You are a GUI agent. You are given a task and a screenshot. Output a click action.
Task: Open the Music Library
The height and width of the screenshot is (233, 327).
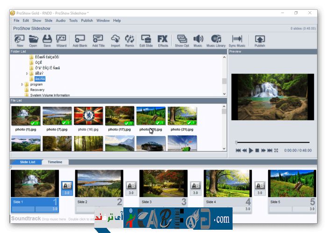coord(216,40)
